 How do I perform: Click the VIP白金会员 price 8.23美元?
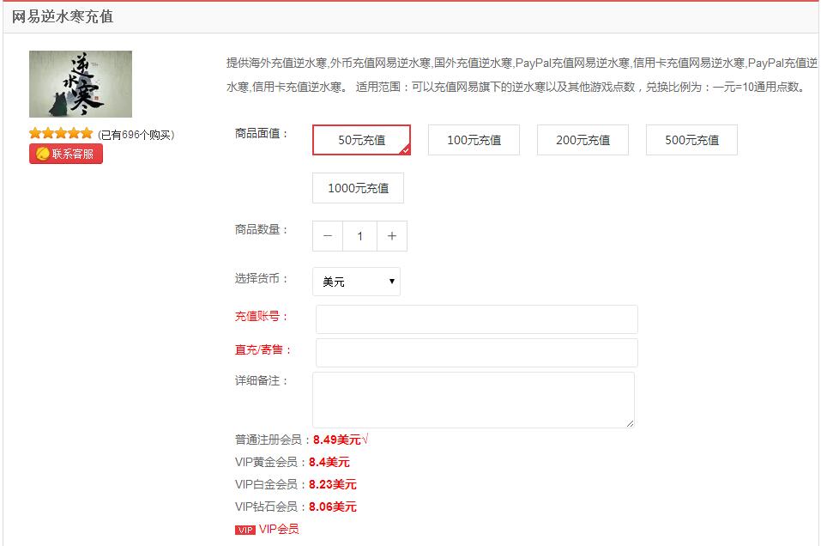(333, 484)
